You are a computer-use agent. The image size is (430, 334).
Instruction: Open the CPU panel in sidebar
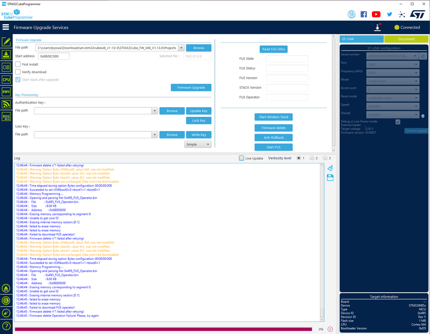point(6,80)
